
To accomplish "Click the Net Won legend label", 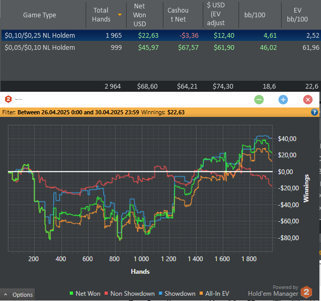I will point(88,294).
